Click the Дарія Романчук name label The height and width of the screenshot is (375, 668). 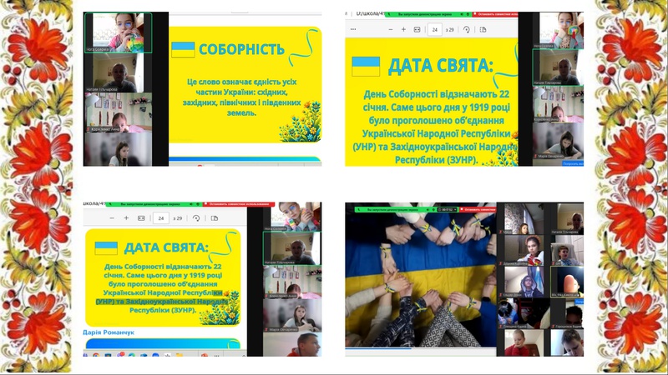109,332
